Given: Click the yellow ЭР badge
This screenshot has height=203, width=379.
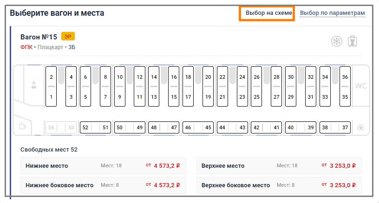Looking at the screenshot, I should coord(68,37).
